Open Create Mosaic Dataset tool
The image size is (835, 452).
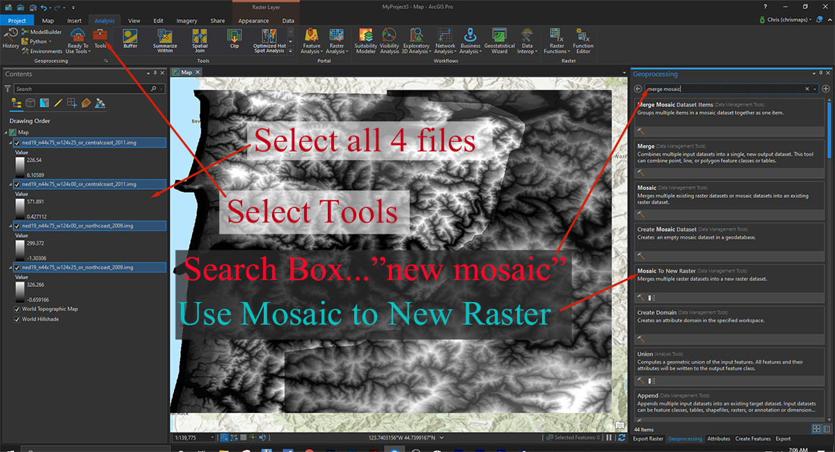[x=729, y=241]
